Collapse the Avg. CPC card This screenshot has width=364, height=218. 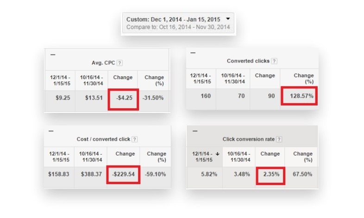[x=52, y=55]
